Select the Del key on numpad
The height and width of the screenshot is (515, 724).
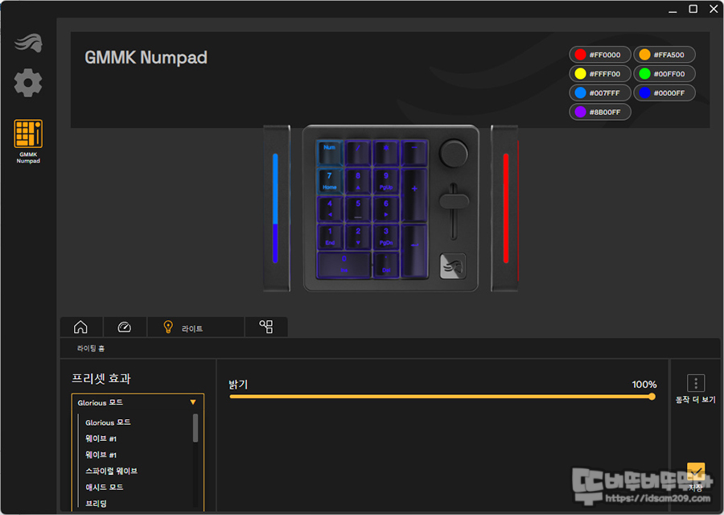point(386,265)
